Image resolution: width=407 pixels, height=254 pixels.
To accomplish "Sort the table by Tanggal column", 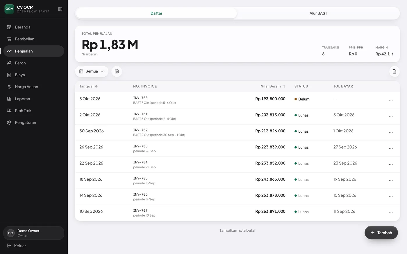I will [88, 86].
